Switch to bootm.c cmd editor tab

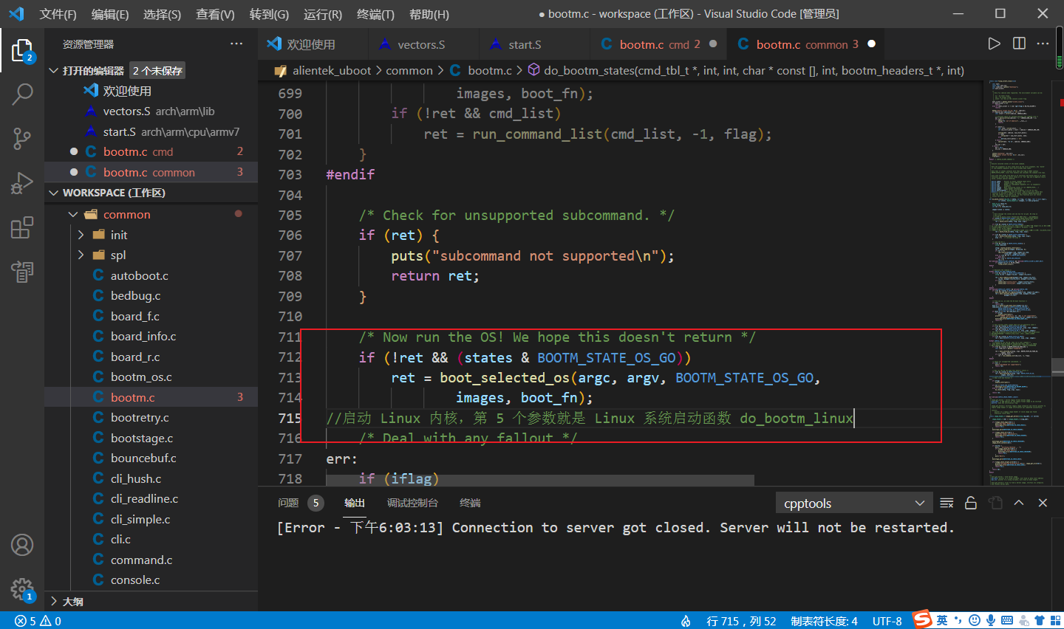pos(659,44)
